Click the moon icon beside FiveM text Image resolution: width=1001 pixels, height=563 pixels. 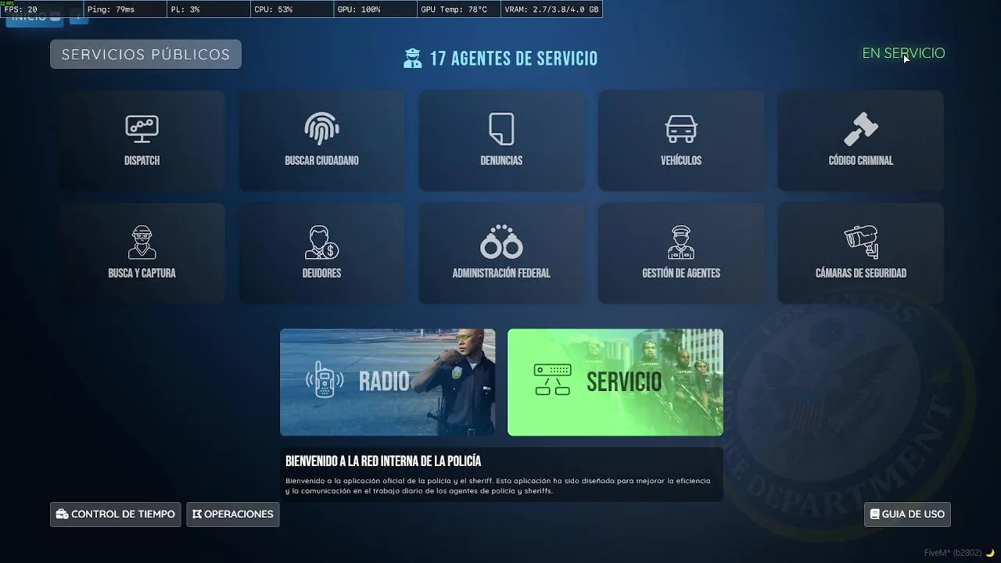click(990, 553)
